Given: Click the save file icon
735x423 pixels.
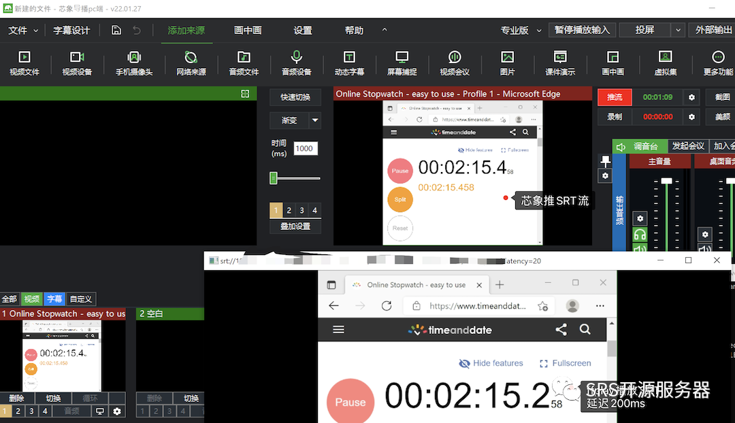Looking at the screenshot, I should pyautogui.click(x=116, y=31).
